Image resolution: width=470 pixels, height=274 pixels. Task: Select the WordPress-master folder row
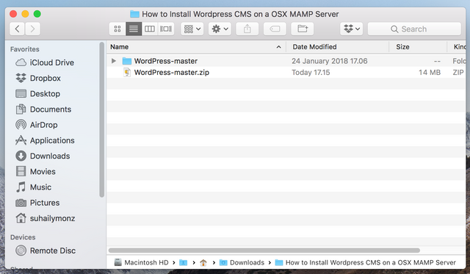pos(286,61)
